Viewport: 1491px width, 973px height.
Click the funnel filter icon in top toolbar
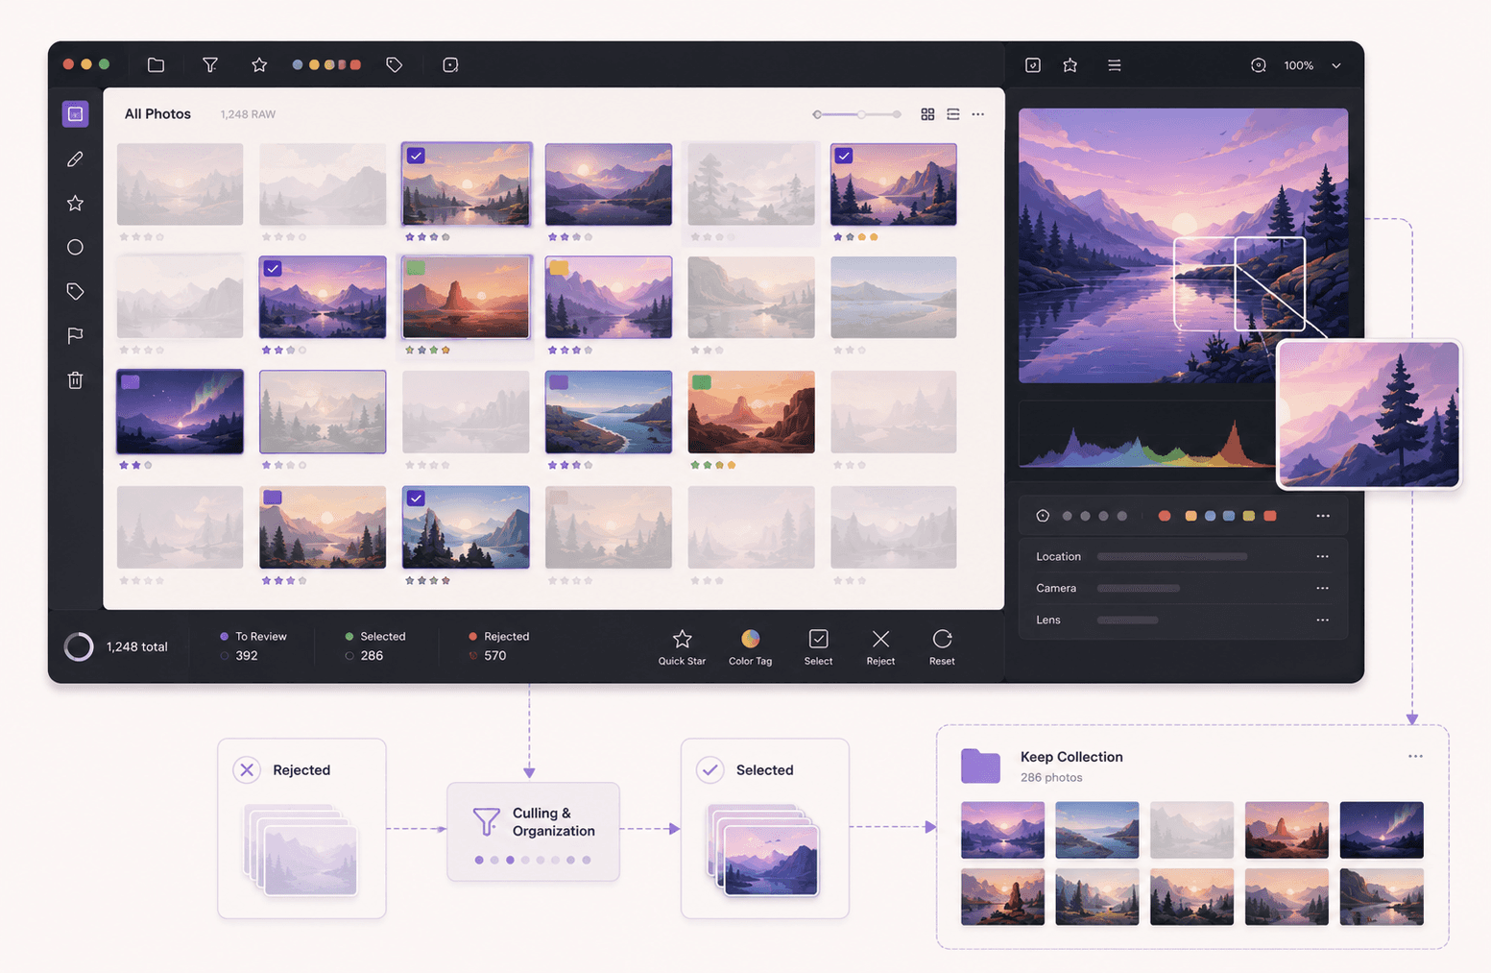click(x=209, y=64)
